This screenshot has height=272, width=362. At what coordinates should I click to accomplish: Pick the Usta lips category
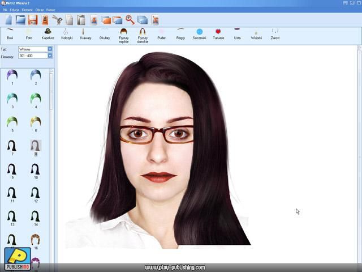coord(237,33)
